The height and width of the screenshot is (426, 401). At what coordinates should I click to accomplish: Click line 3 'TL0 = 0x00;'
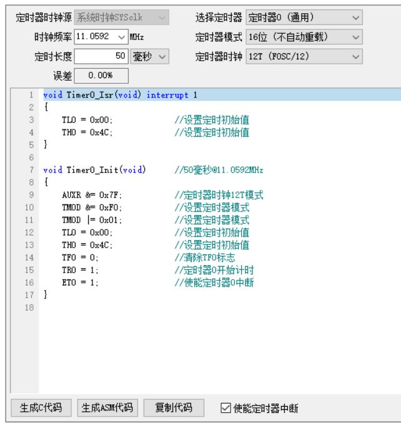tap(87, 120)
